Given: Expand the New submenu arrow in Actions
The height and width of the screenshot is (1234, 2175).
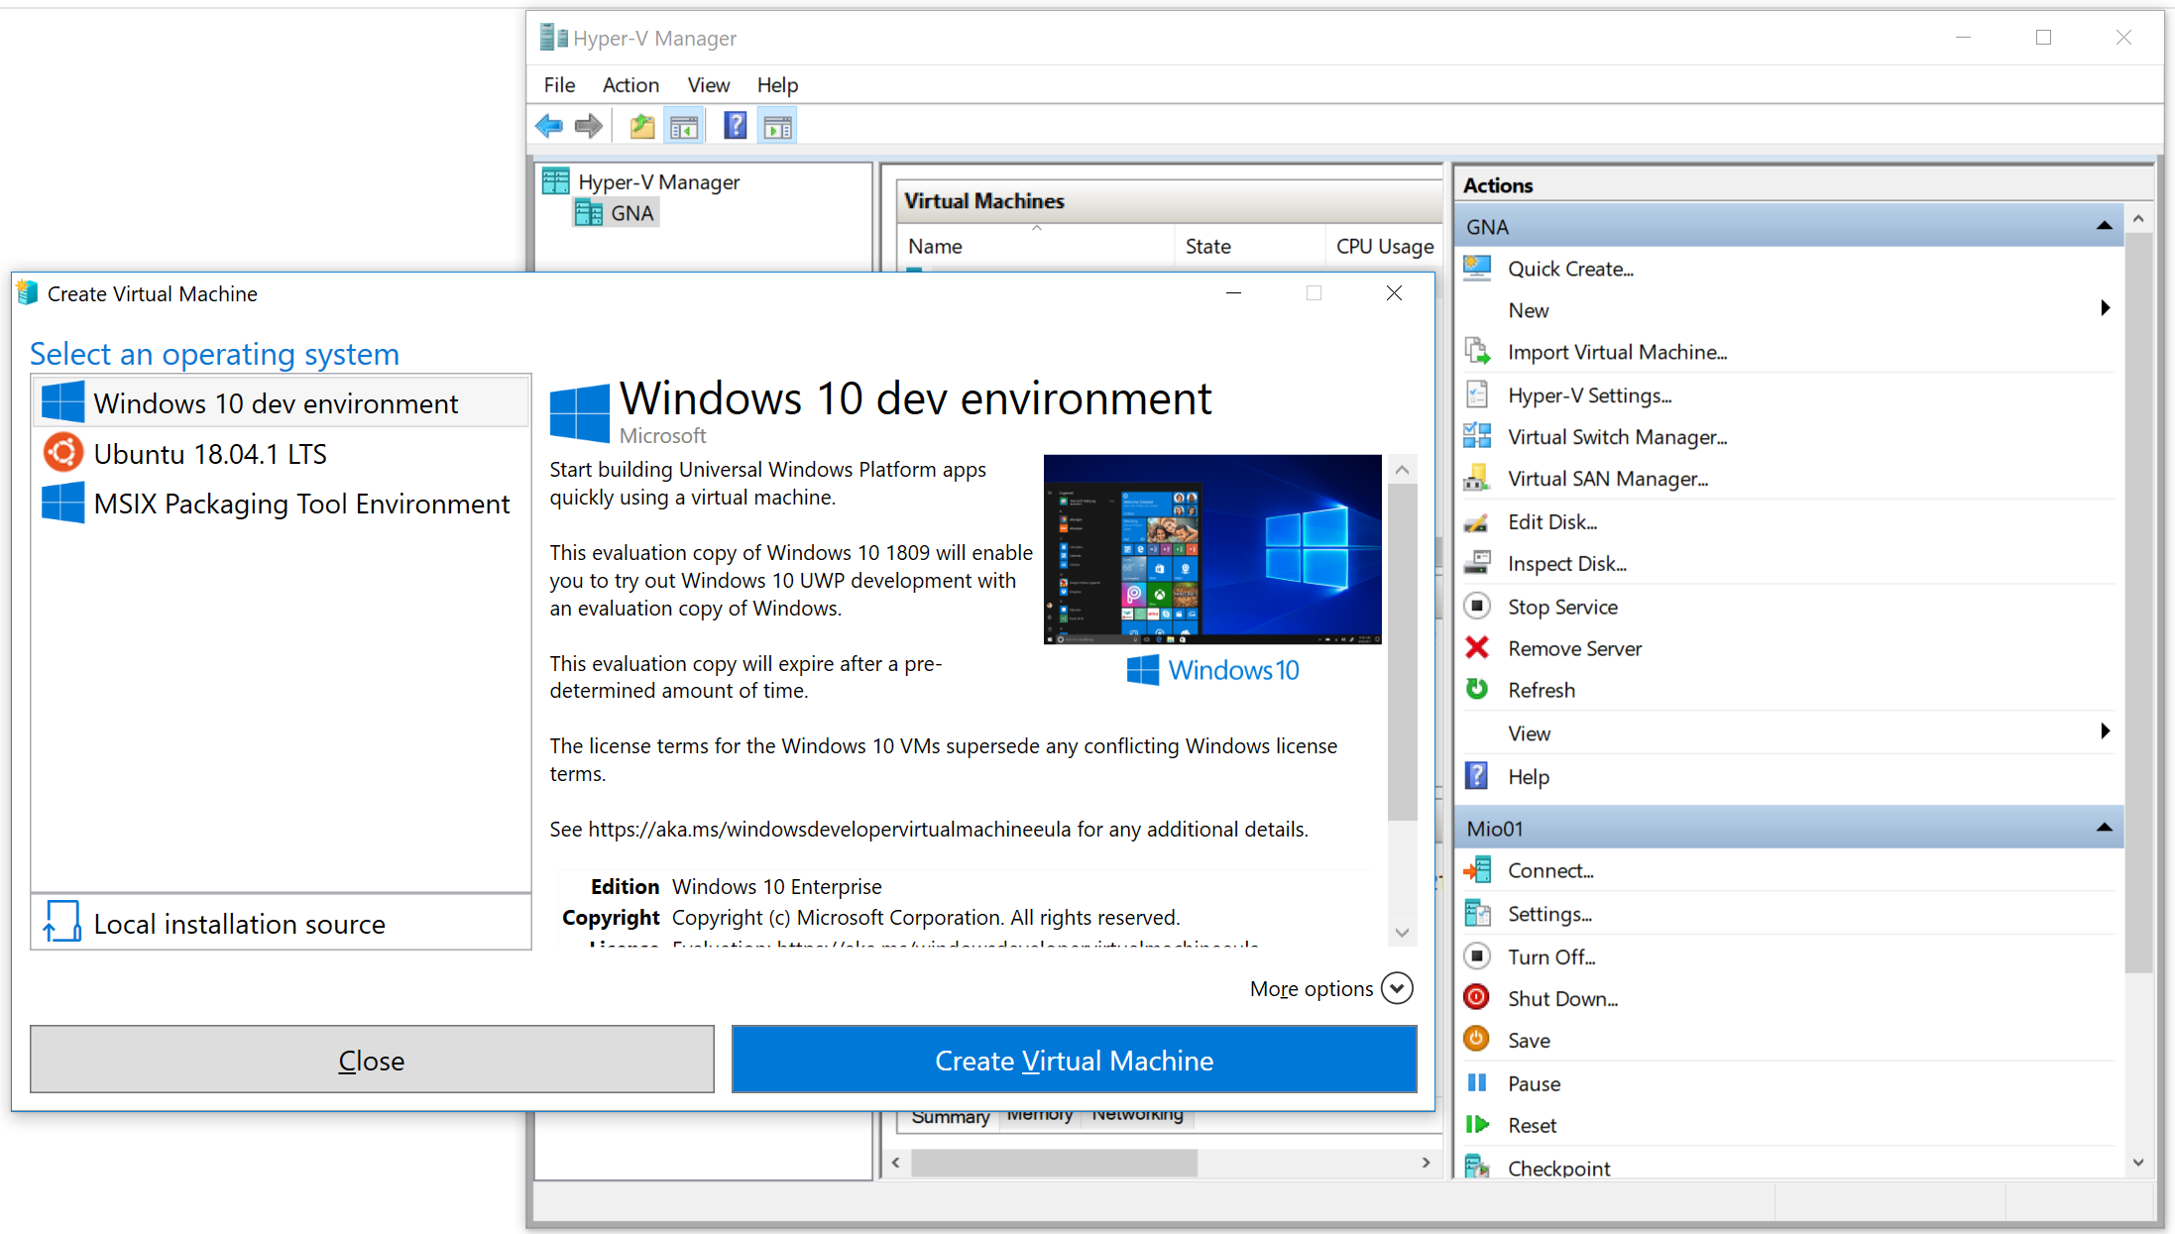Looking at the screenshot, I should [2105, 309].
